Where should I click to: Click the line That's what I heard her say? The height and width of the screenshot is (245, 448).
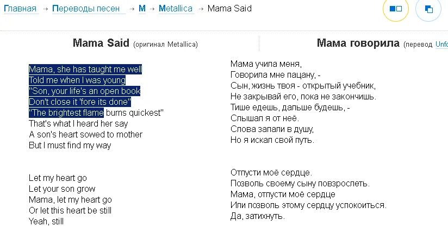pos(78,124)
